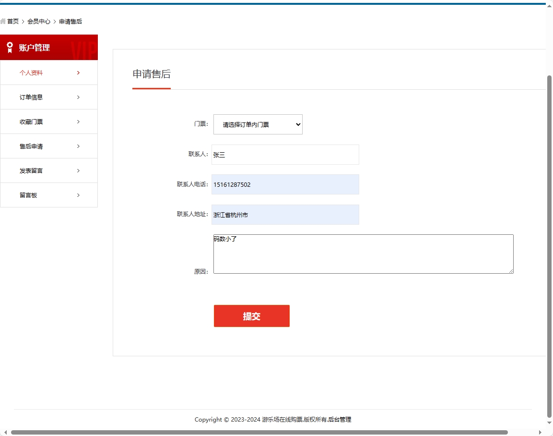Click the chevron next to 发表留言

78,170
